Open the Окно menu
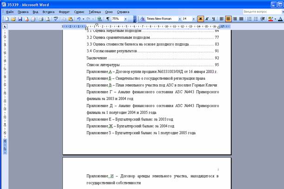Screen dimensions: 284x189 point(109,12)
